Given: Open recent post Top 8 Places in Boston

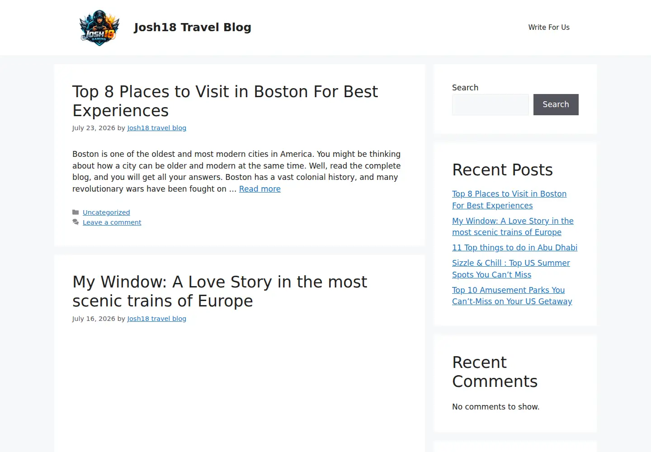Looking at the screenshot, I should (x=509, y=200).
